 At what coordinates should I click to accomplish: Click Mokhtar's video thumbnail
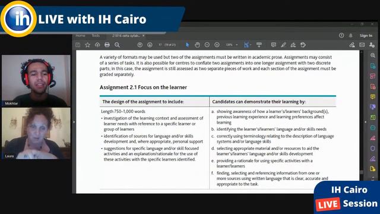click(36, 81)
